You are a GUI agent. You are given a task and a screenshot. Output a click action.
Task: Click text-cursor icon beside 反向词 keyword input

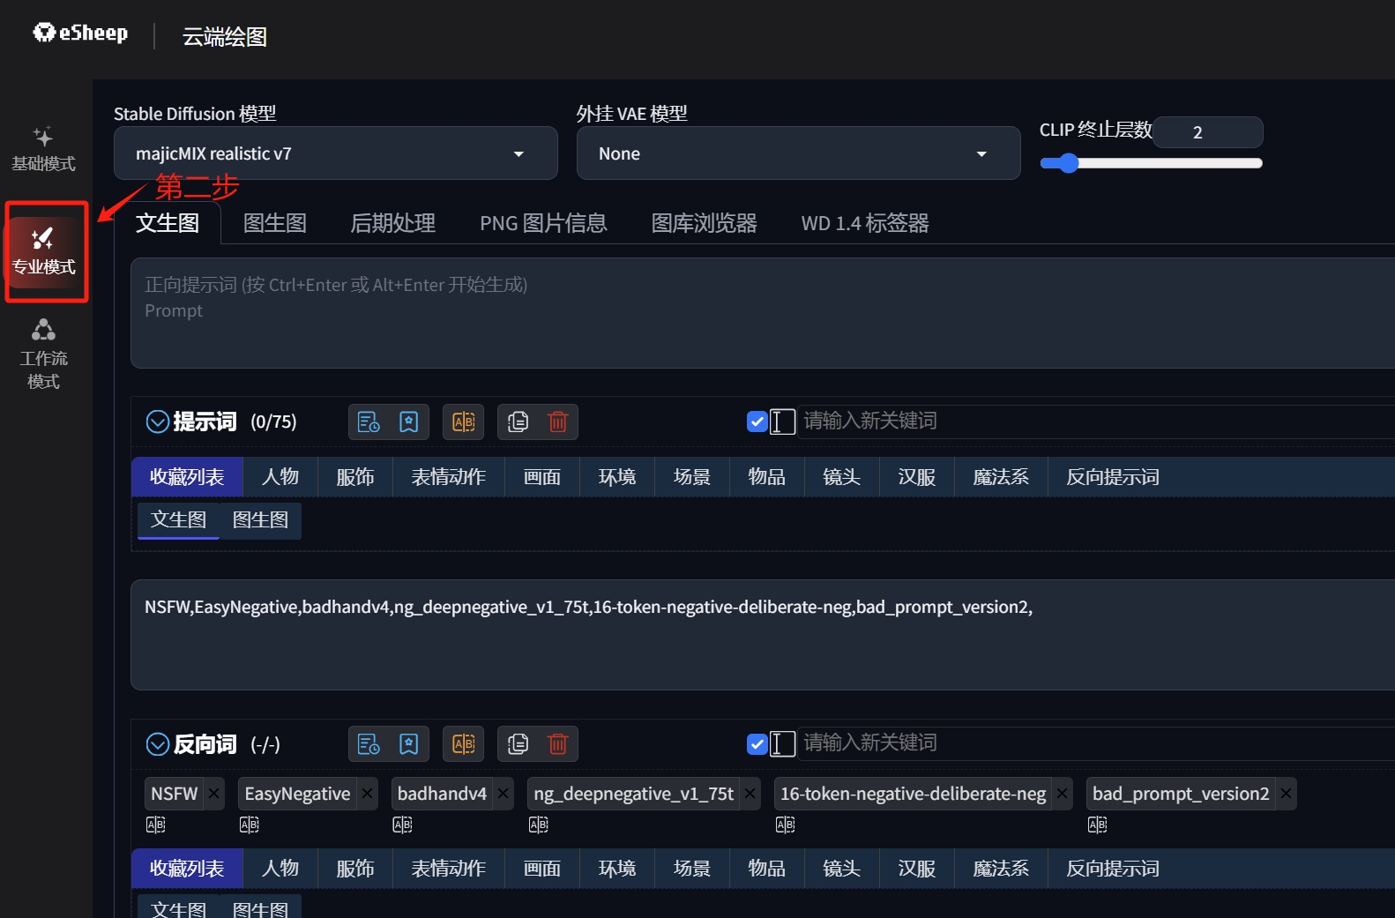click(x=782, y=744)
